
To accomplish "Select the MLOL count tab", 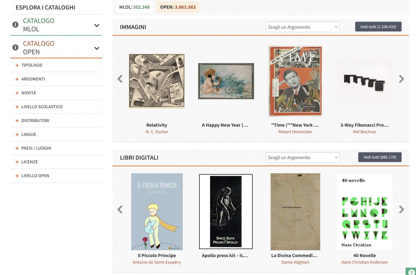I will [134, 7].
